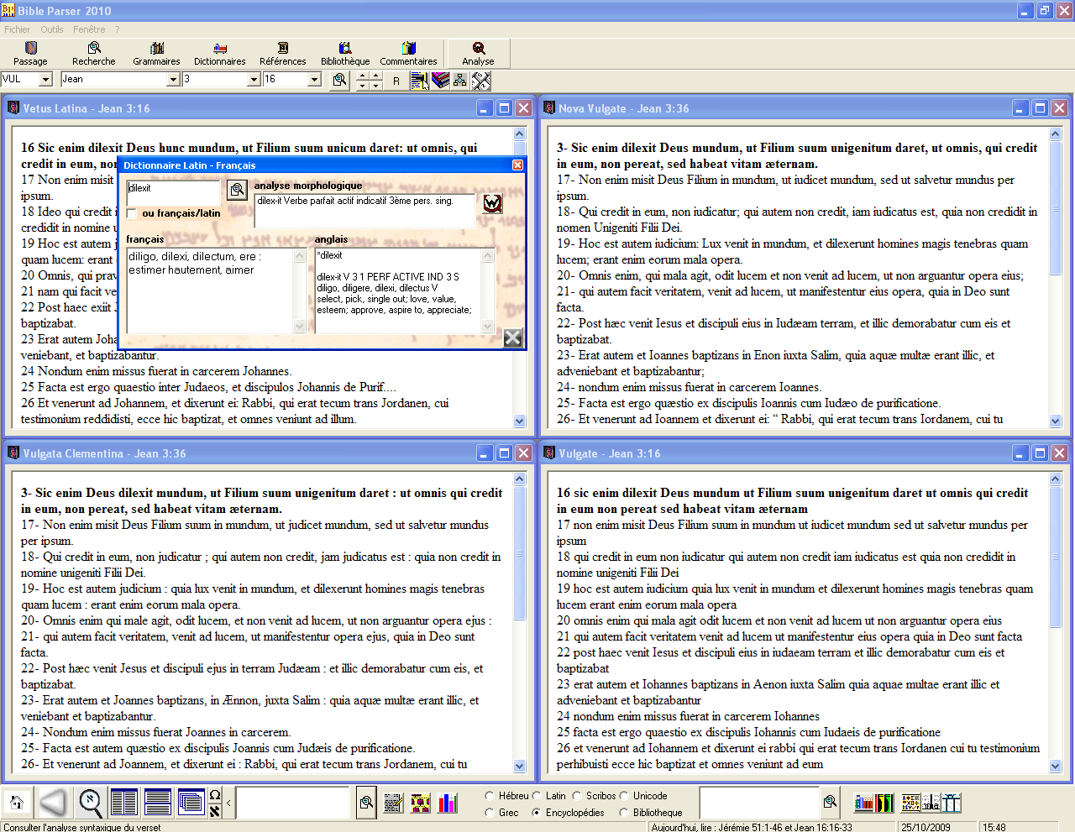The image size is (1075, 832).
Task: Open the Bible version dropdown showing VUL
Action: click(x=46, y=79)
